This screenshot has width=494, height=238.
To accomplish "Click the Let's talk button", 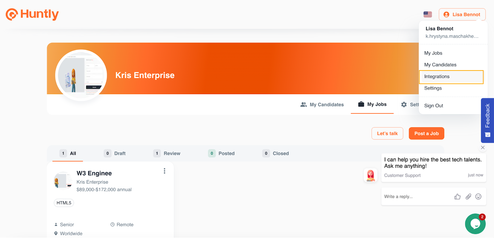I will (x=387, y=133).
